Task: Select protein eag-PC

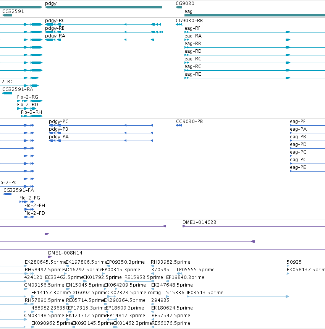Action: tap(307, 164)
